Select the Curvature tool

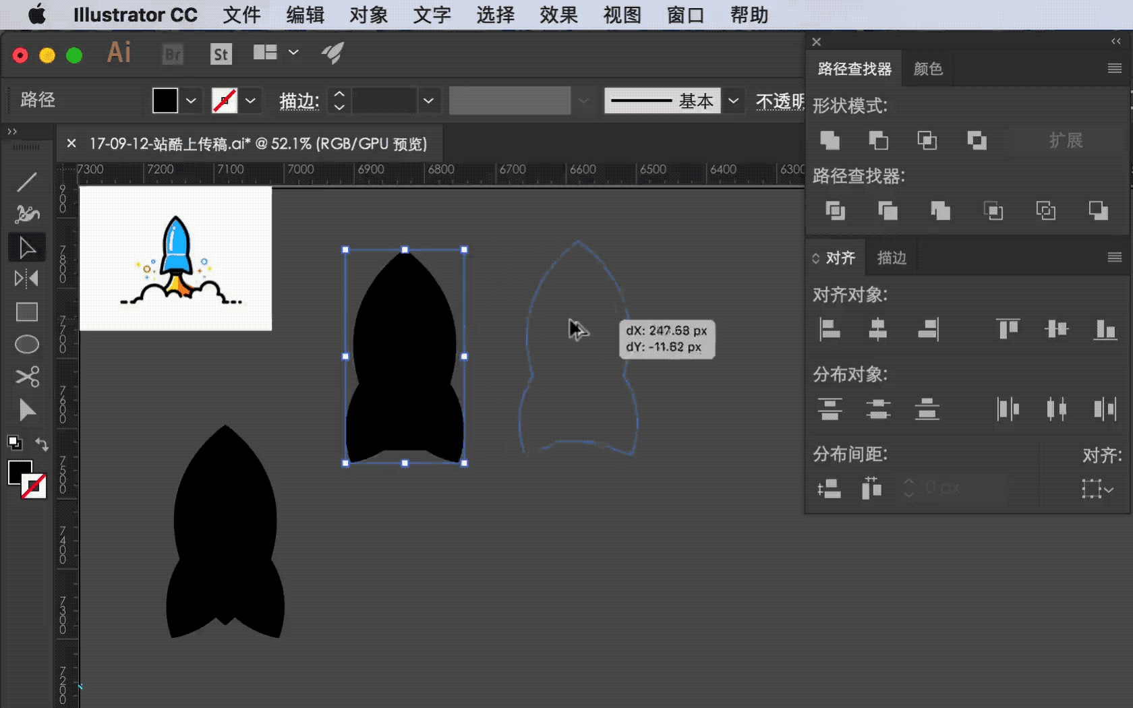tap(27, 214)
